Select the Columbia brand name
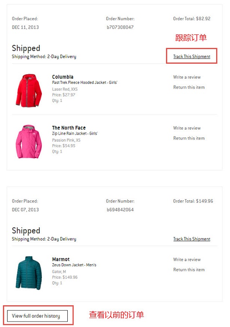230x327 pixels. (x=63, y=77)
